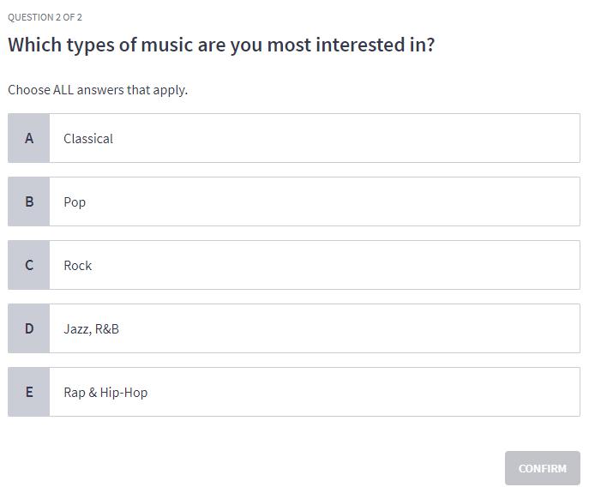
Task: Pick the Jazz, R&B answer
Action: 314,328
